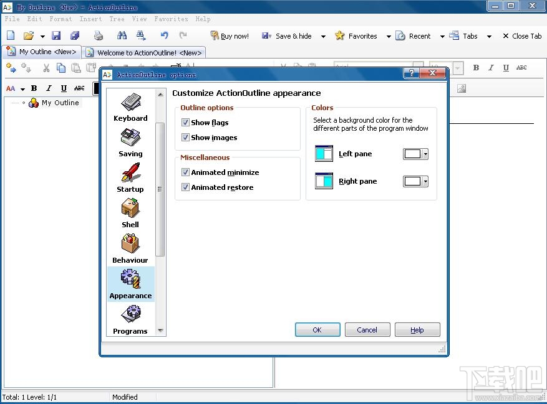Open the Behaviour options category
Viewport: 547px width, 404px height.
tap(130, 249)
